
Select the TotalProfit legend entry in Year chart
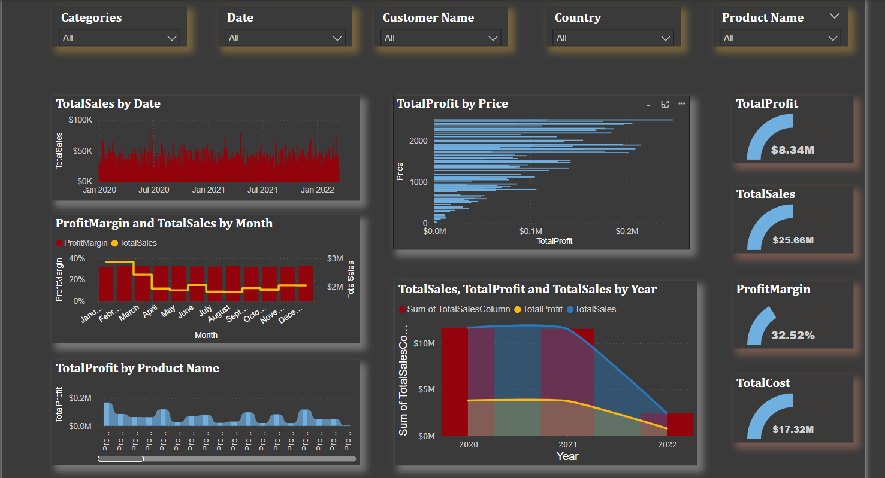click(538, 309)
